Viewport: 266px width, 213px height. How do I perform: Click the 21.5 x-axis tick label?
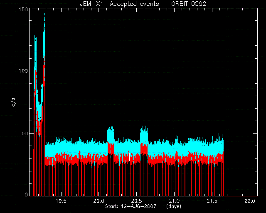click(x=212, y=201)
